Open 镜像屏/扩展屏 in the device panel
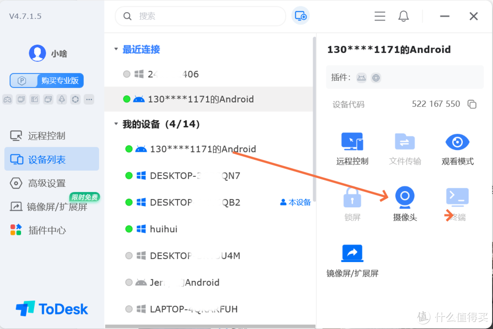493x329 pixels. pos(352,261)
